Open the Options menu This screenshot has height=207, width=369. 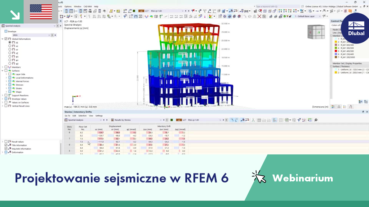coord(68,6)
